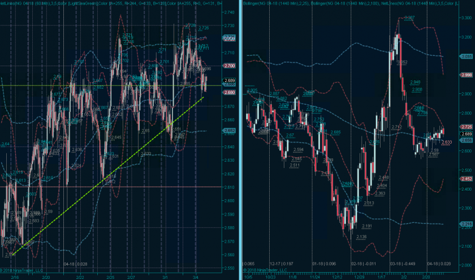Click the 2.900 axis label on right chart
This screenshot has height=280, width=475.
point(467,94)
